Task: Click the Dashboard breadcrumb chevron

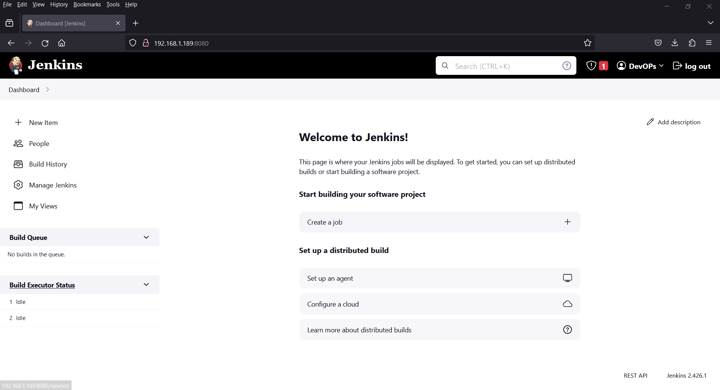Action: pyautogui.click(x=47, y=89)
